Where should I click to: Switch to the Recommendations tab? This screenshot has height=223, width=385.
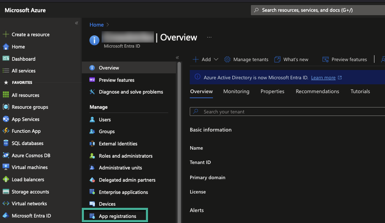[317, 91]
